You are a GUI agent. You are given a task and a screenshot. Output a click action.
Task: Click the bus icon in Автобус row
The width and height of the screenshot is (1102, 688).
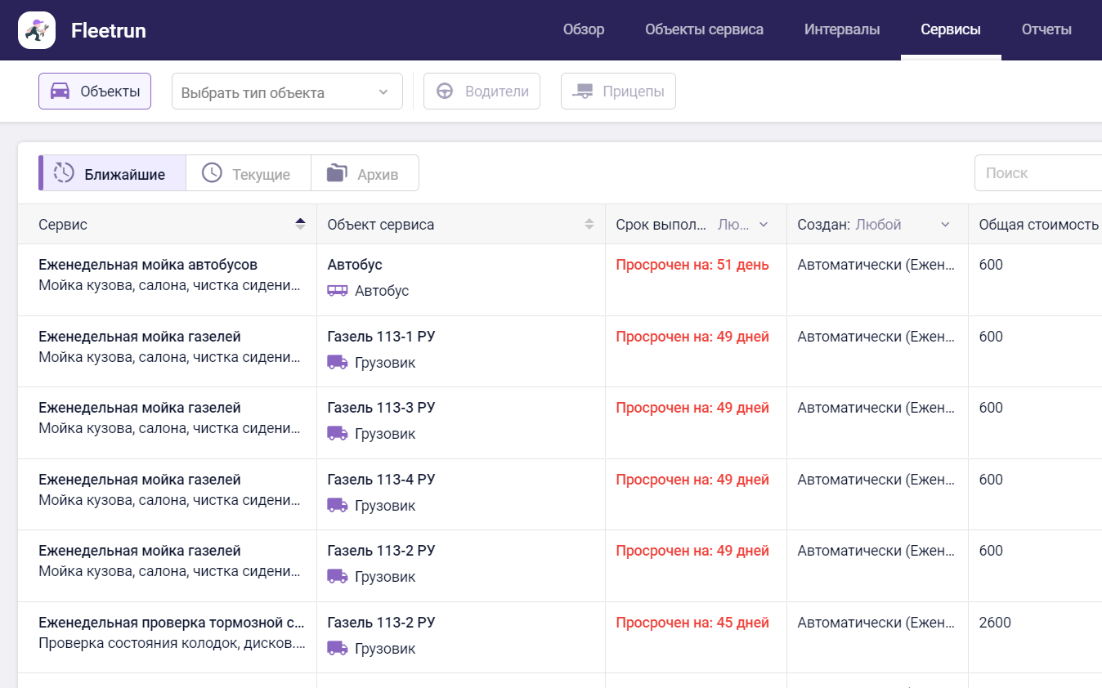click(338, 291)
